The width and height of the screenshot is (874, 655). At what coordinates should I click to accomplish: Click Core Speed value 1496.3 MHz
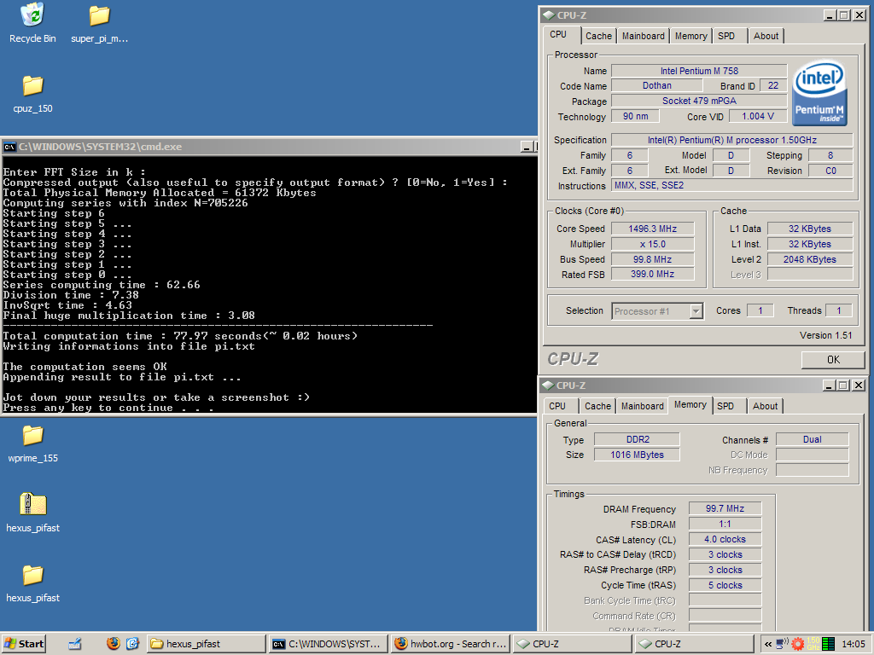pyautogui.click(x=653, y=229)
